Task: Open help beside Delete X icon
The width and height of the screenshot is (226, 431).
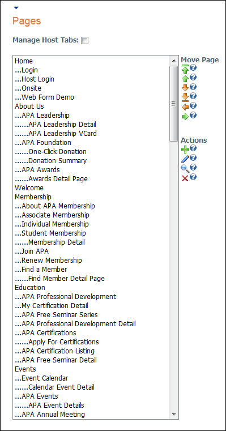Action: pos(193,177)
